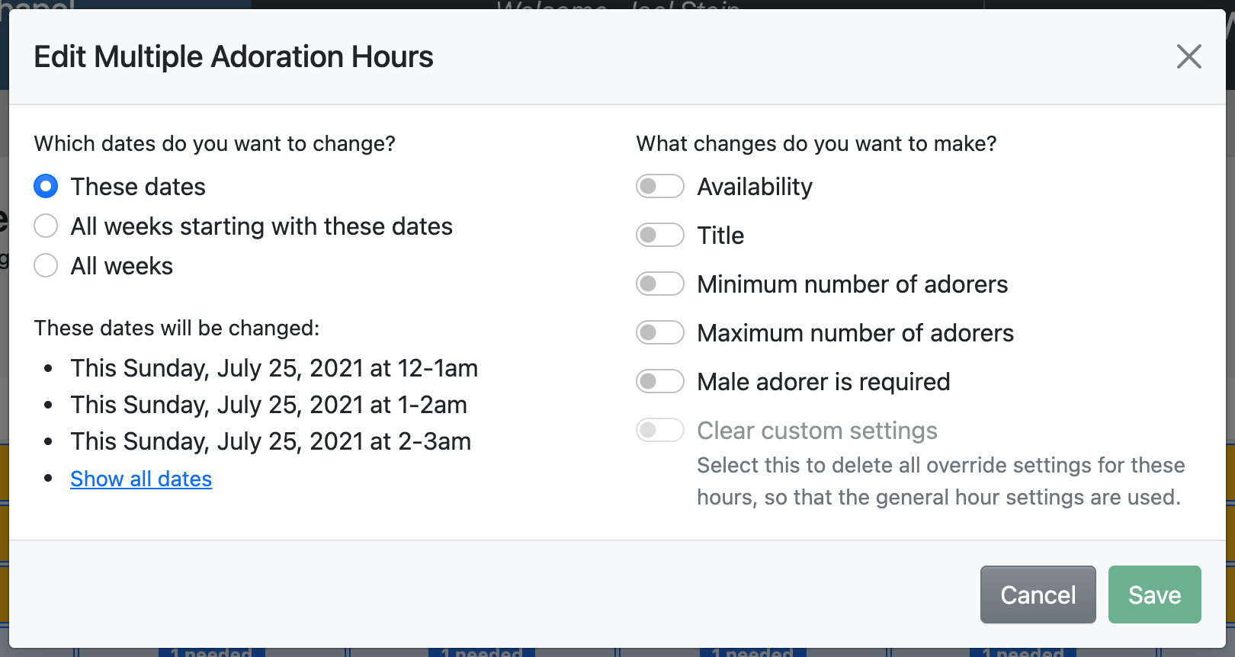Image resolution: width=1235 pixels, height=657 pixels.
Task: Click "Which dates do you want to change?" heading
Action: [x=214, y=144]
